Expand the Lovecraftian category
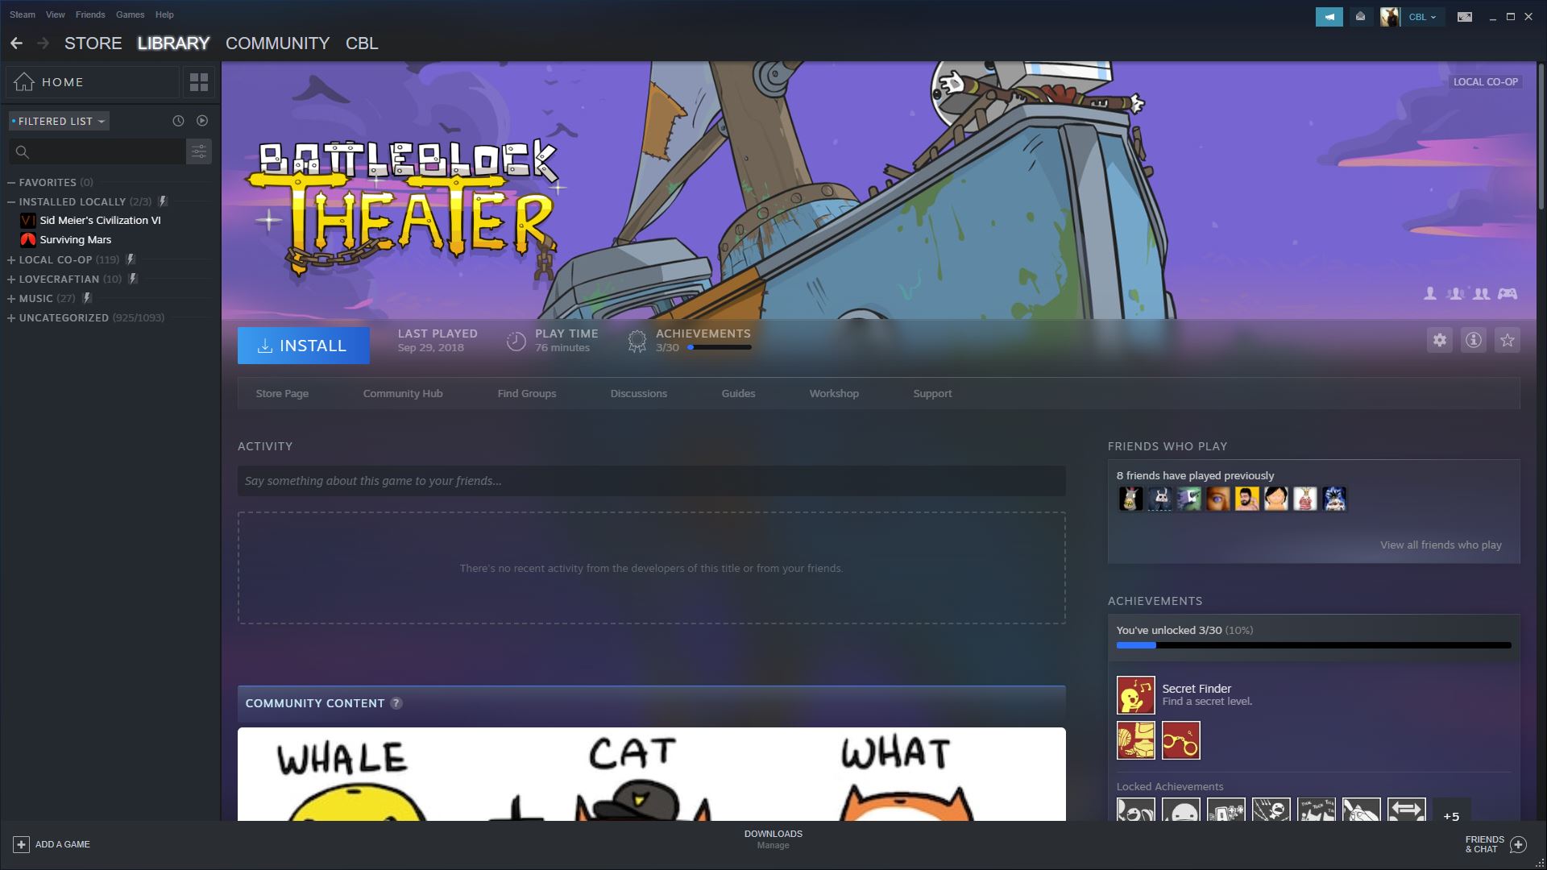This screenshot has width=1547, height=870. [11, 279]
